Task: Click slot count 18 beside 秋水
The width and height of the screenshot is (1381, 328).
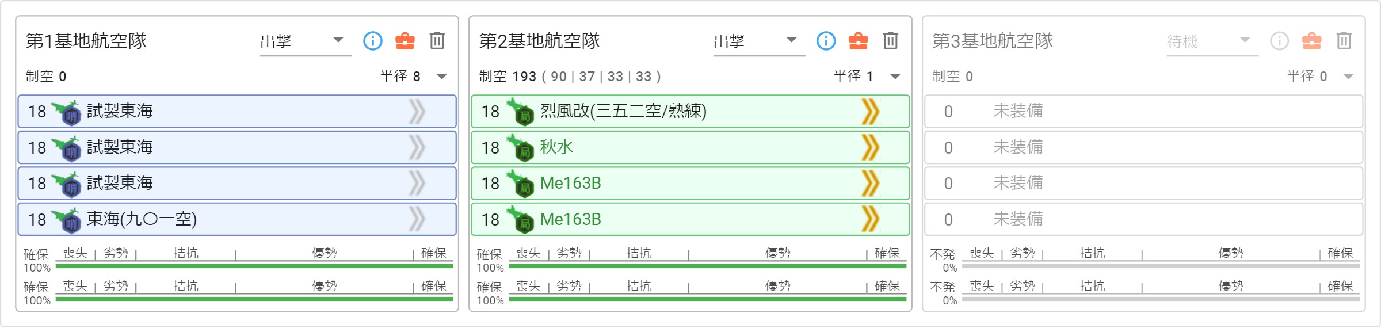Action: point(490,148)
